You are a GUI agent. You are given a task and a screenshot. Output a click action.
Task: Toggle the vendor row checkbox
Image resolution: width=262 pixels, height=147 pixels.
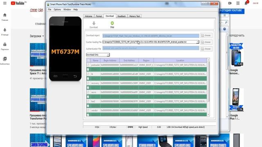point(88,110)
